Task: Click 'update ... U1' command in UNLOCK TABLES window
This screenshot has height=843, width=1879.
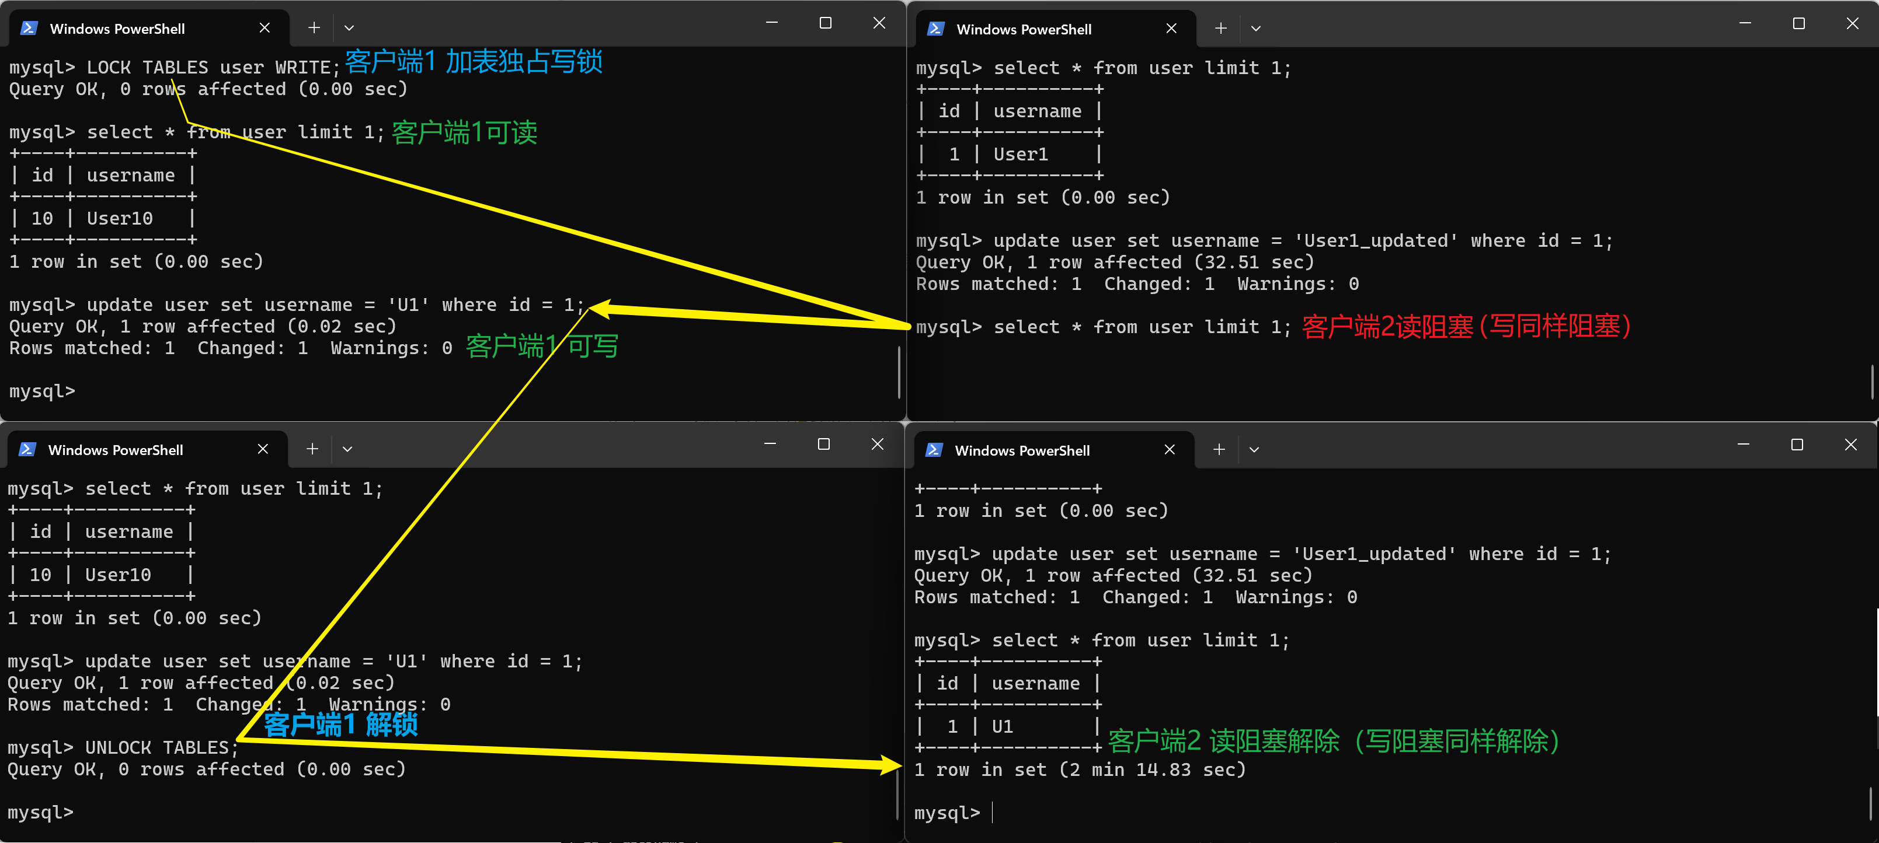Action: click(x=295, y=661)
